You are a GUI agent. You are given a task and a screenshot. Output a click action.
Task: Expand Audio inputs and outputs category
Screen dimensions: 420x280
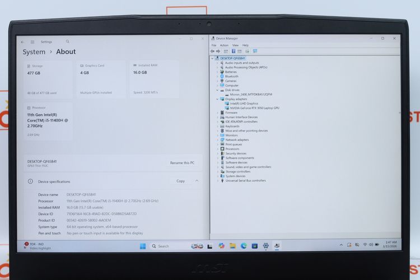click(x=217, y=63)
